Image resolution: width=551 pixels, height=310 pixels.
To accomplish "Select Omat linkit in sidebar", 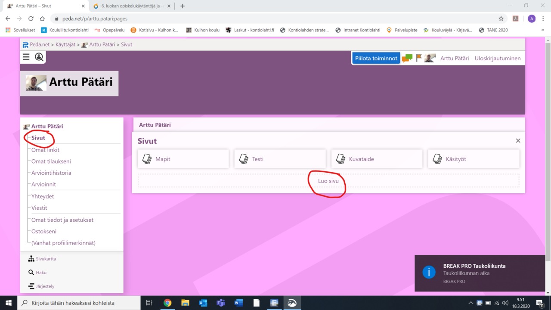I will click(x=45, y=150).
